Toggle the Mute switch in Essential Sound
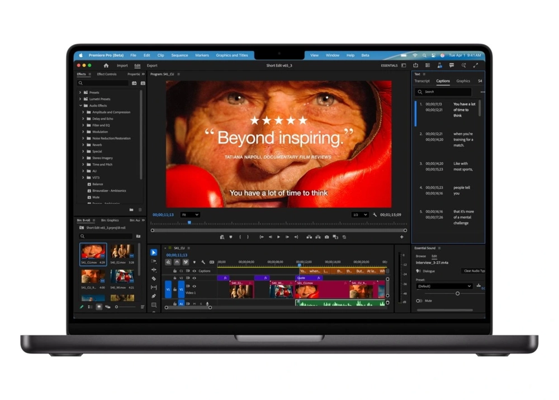Screen dimensions: 559x400 click(x=419, y=301)
